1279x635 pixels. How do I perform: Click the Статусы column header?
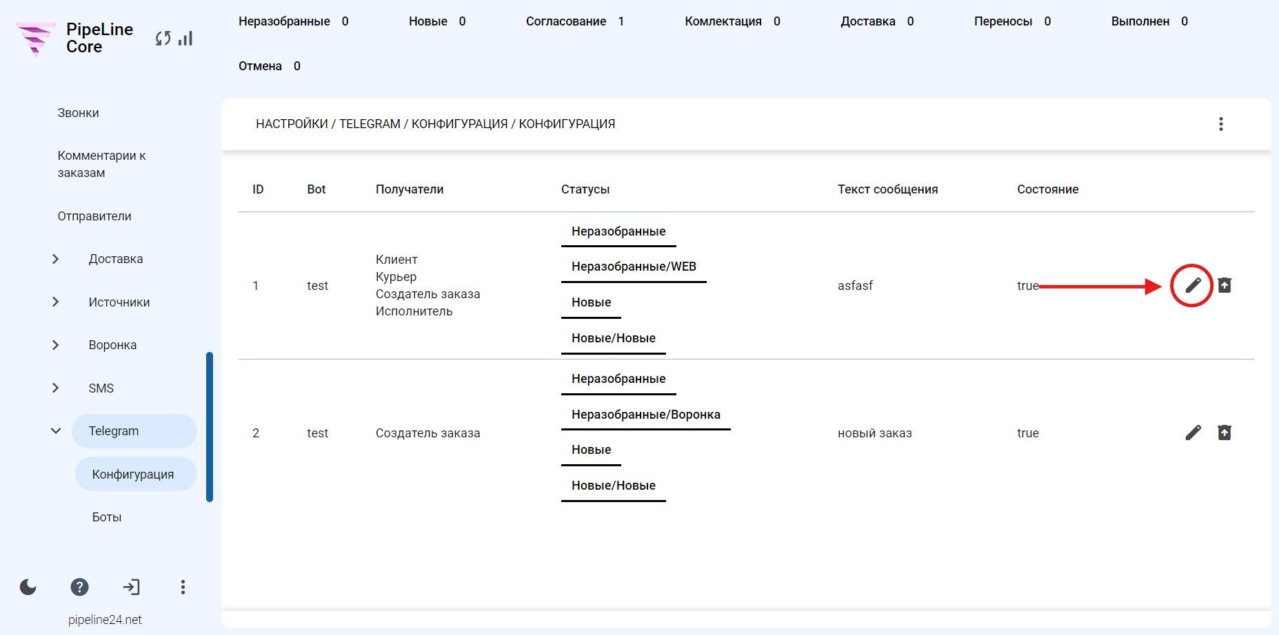[585, 189]
